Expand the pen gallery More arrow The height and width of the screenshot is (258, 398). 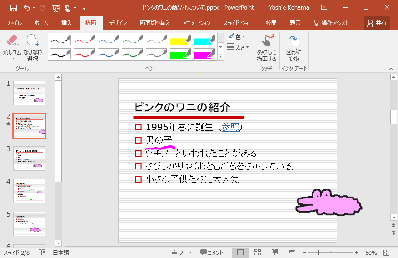click(220, 56)
